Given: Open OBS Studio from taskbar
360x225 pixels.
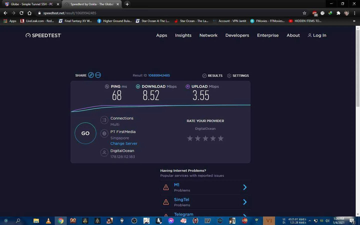Looking at the screenshot, I should [134, 221].
